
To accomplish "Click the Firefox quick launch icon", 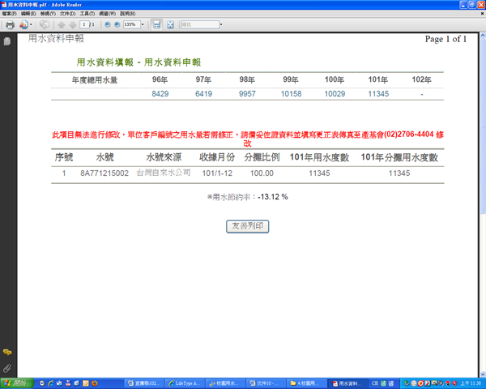I will 95,383.
